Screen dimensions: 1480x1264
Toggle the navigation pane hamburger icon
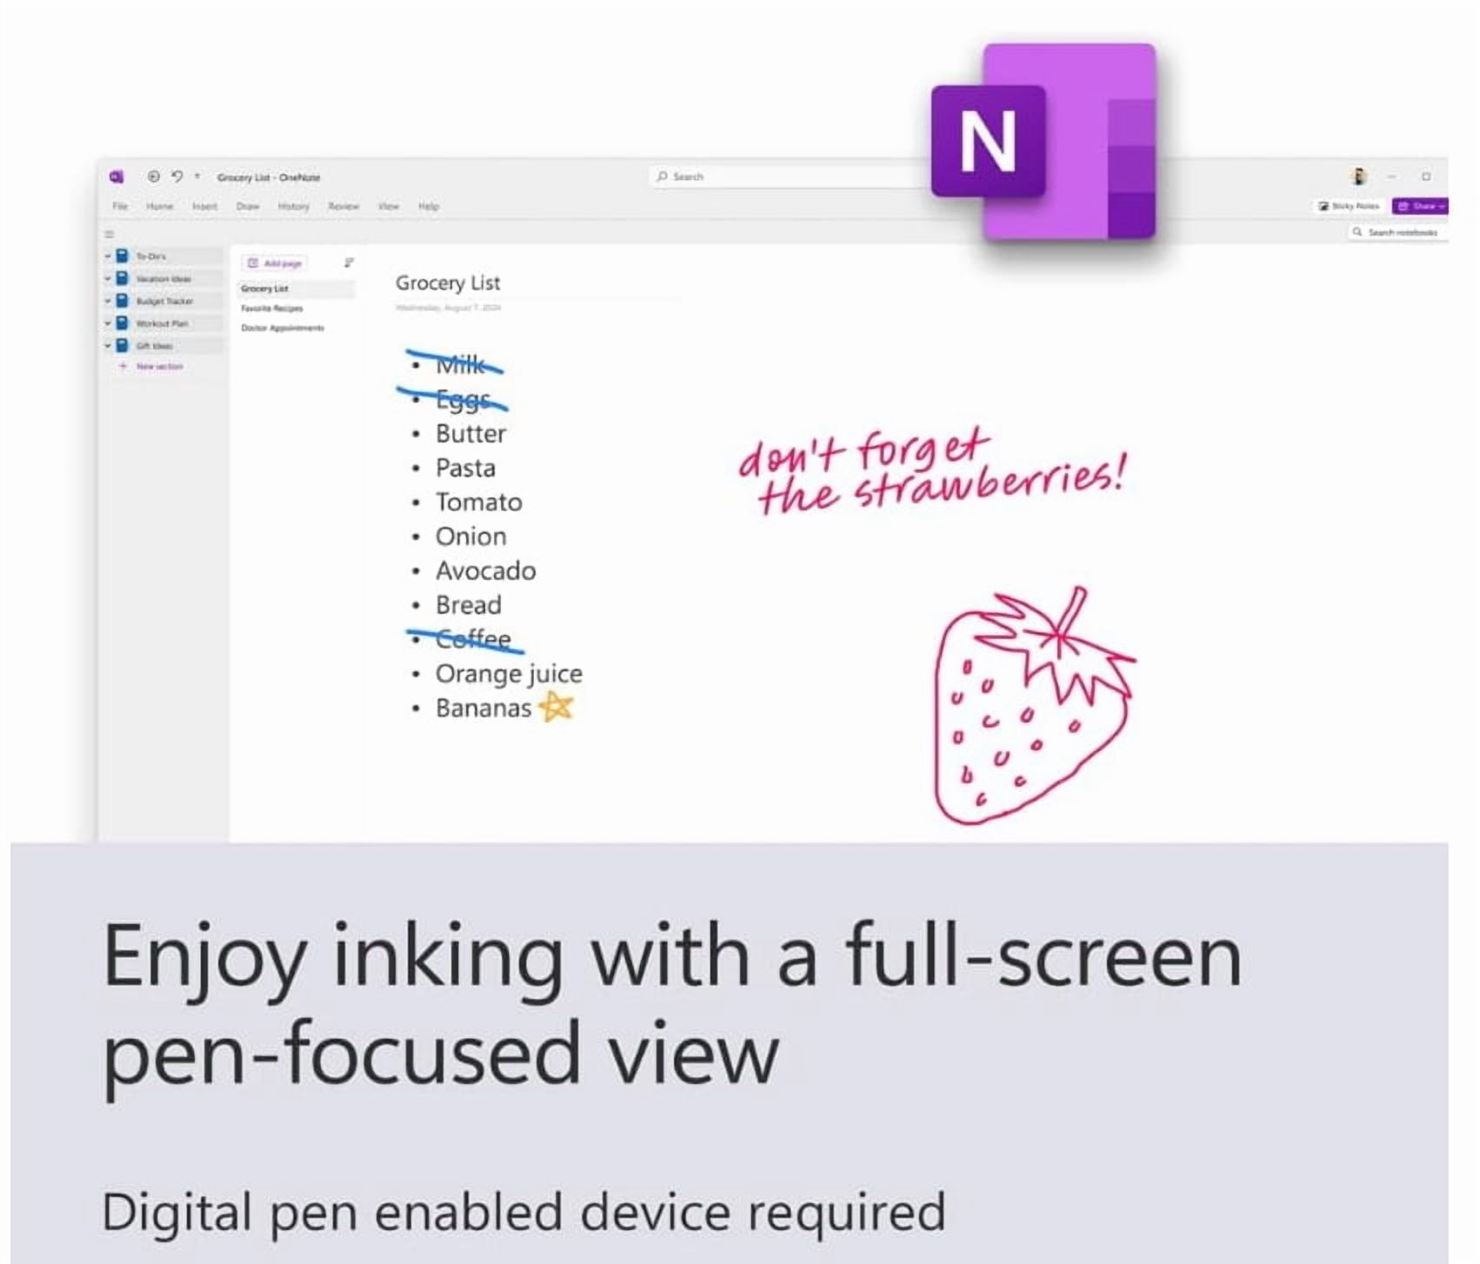(x=110, y=234)
